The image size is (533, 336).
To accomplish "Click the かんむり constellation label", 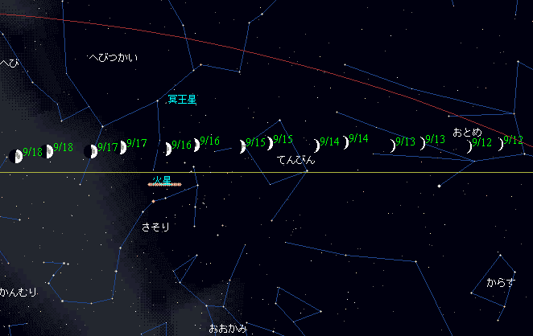I will [x=19, y=292].
